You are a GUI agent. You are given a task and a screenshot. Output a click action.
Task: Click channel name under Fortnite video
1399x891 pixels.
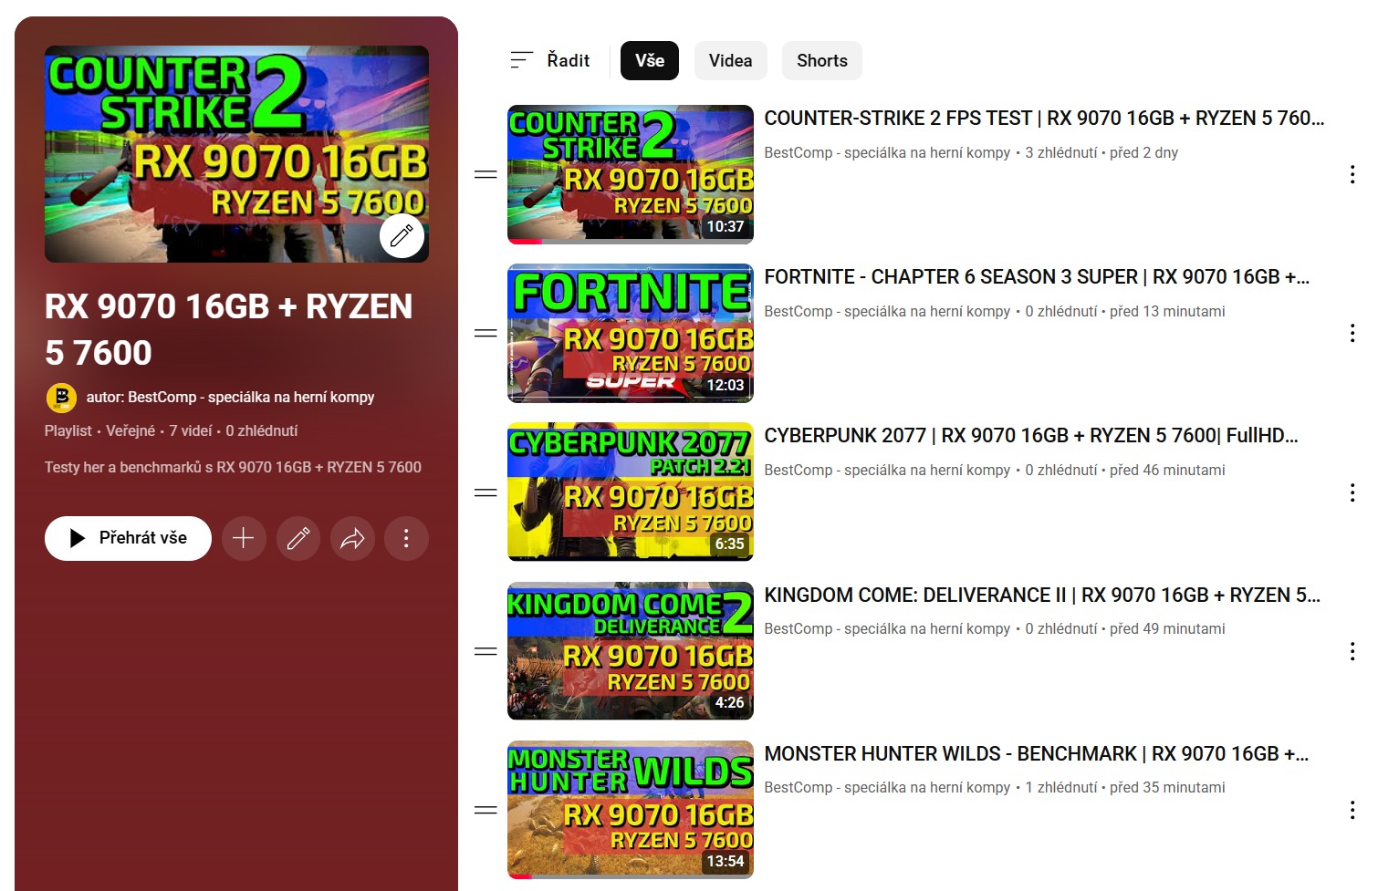[887, 311]
